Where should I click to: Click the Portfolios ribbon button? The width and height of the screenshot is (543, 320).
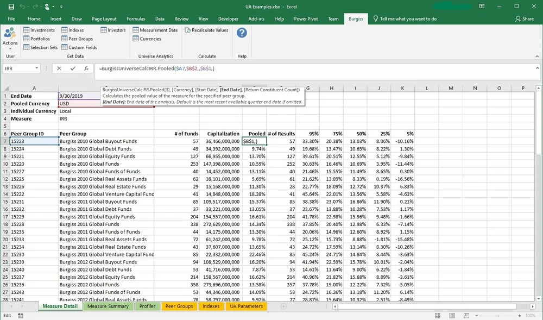point(37,39)
